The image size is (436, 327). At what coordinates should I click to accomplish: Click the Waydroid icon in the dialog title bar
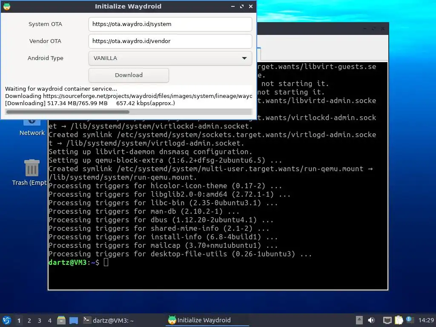[x=7, y=6]
